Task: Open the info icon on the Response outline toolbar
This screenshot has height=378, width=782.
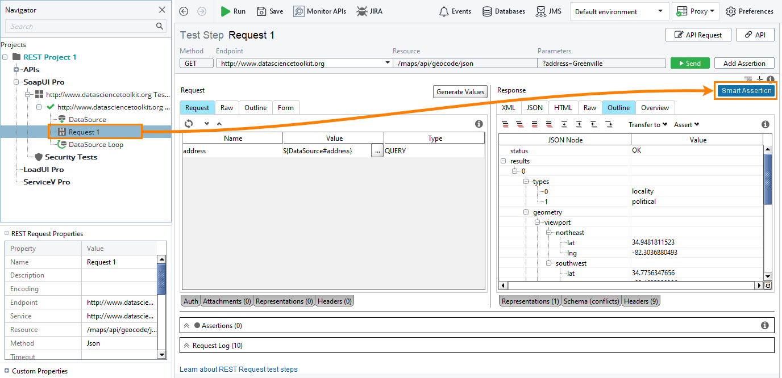Action: pos(766,124)
